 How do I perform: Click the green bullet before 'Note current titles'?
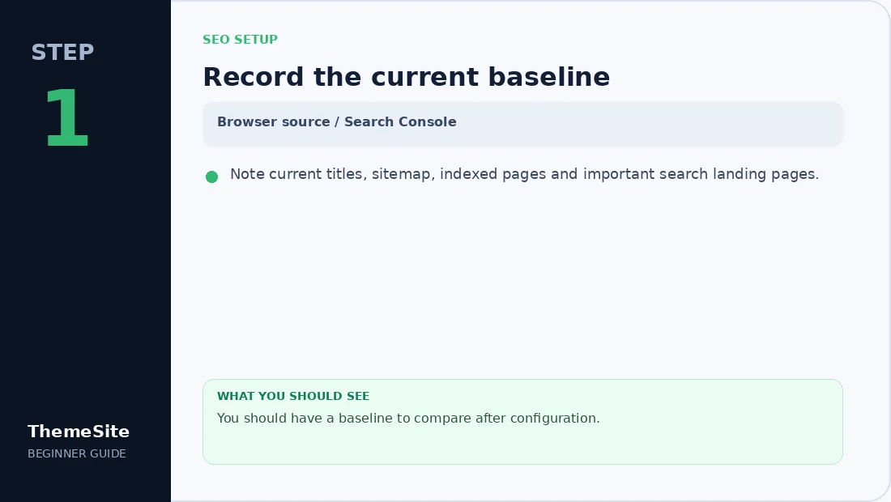point(211,177)
